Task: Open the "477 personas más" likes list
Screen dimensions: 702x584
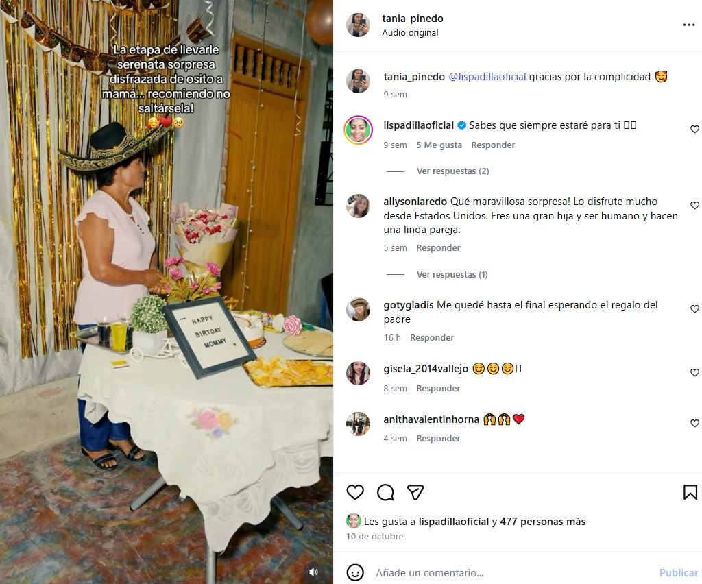Action: point(542,522)
